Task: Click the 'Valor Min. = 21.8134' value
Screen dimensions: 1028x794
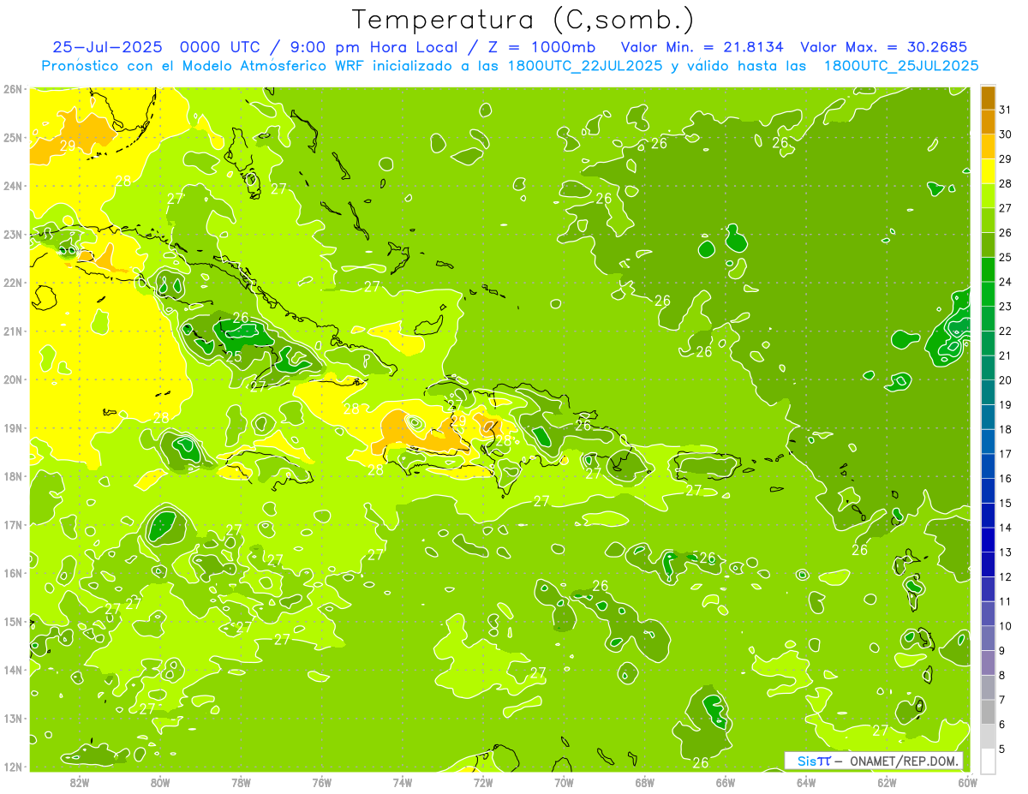Action: click(x=702, y=47)
